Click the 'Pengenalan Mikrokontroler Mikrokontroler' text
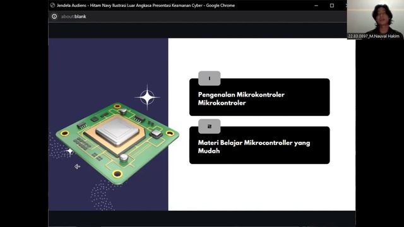The height and width of the screenshot is (227, 404). coord(241,98)
